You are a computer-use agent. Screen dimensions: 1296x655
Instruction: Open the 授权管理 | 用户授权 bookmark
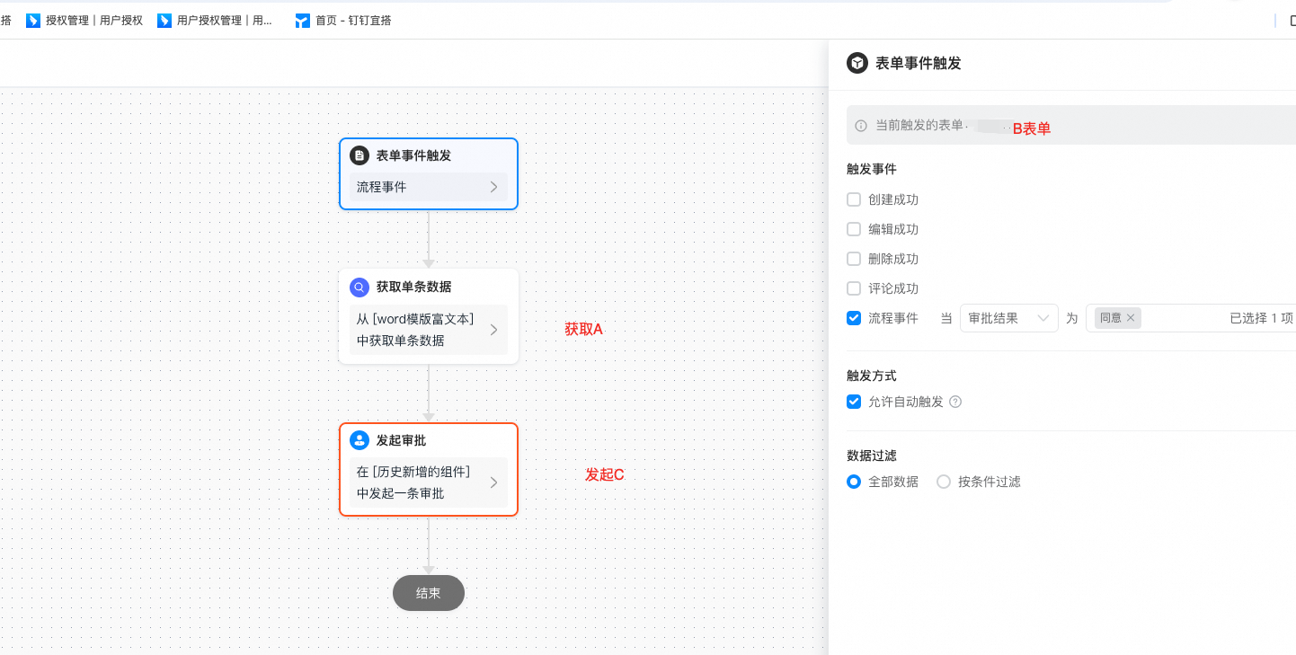point(84,21)
